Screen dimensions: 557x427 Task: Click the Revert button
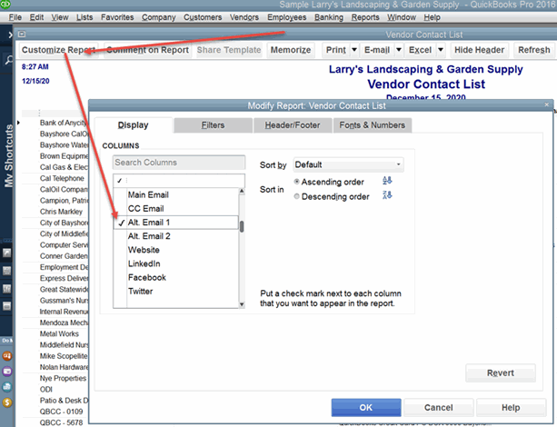[500, 372]
